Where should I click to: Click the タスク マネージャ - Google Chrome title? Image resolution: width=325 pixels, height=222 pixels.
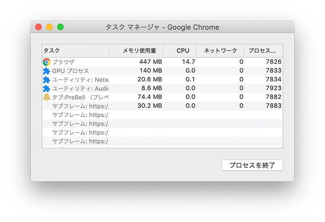162,27
